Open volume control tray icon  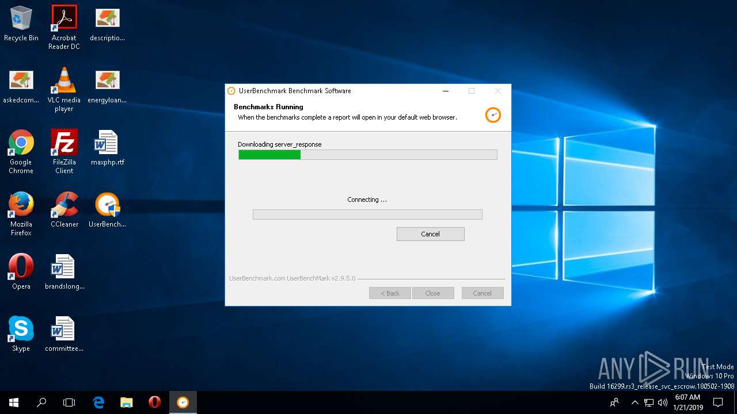(x=663, y=402)
